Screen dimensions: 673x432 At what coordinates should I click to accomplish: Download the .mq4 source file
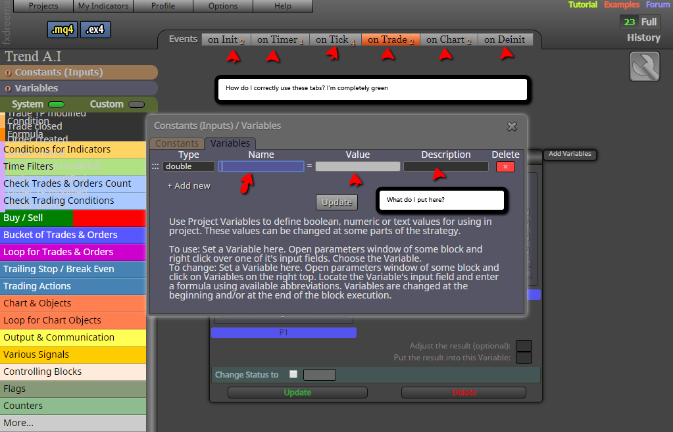tap(62, 30)
